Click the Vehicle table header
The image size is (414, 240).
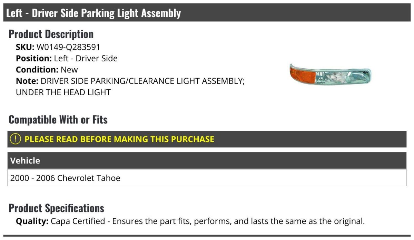[x=25, y=161]
